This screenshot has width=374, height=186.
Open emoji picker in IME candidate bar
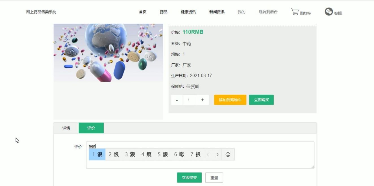(x=228, y=154)
